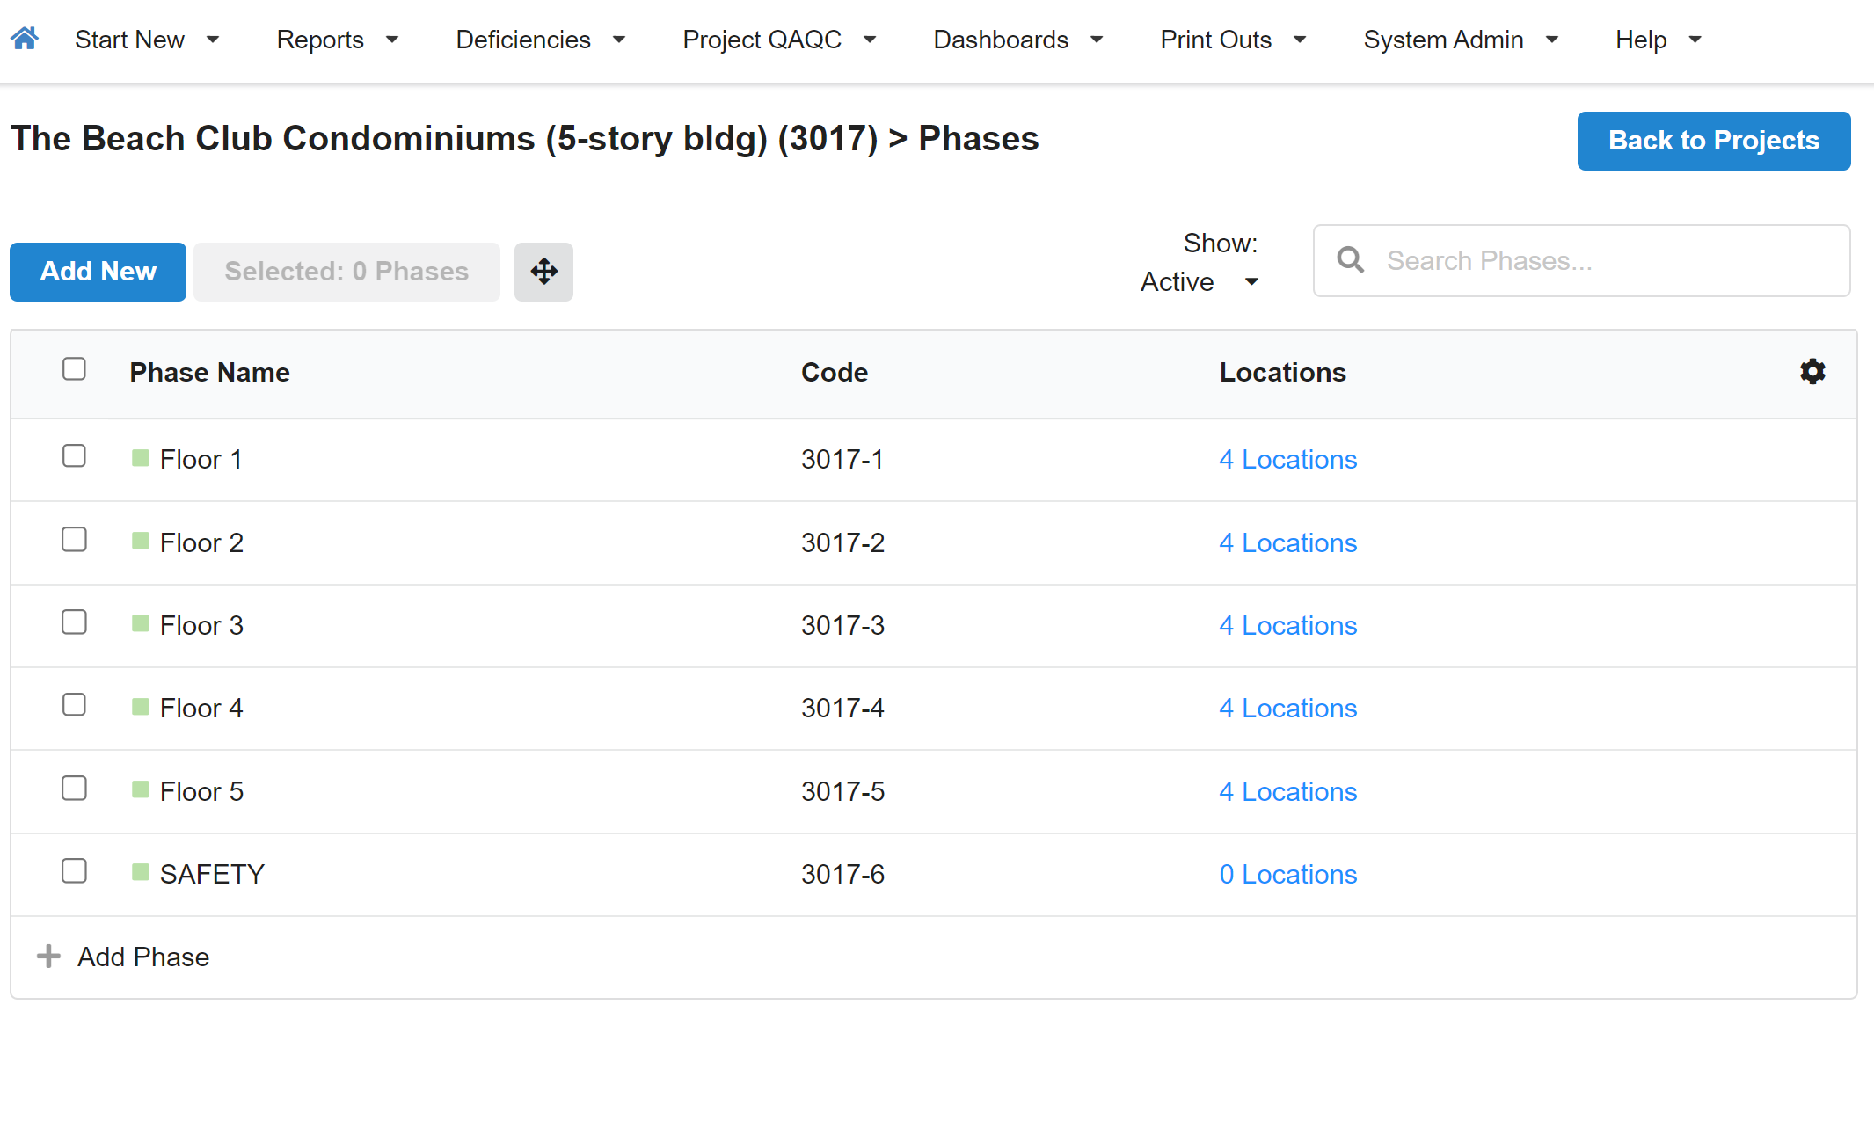This screenshot has height=1142, width=1874.
Task: Click the Phase Name column header
Action: (209, 372)
